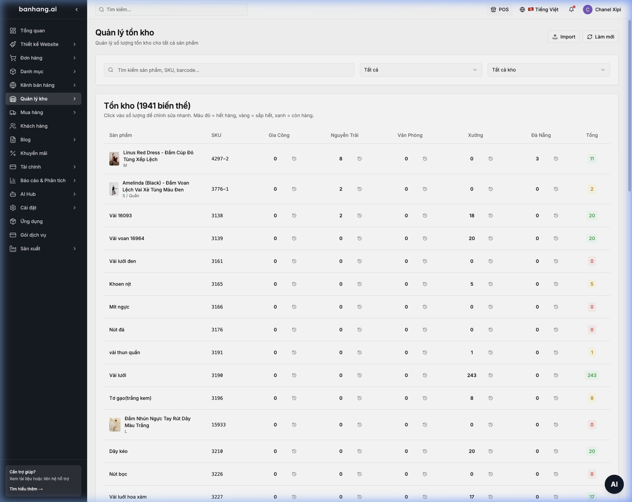Click the product search SKU barcode field
The height and width of the screenshot is (502, 632).
(229, 70)
